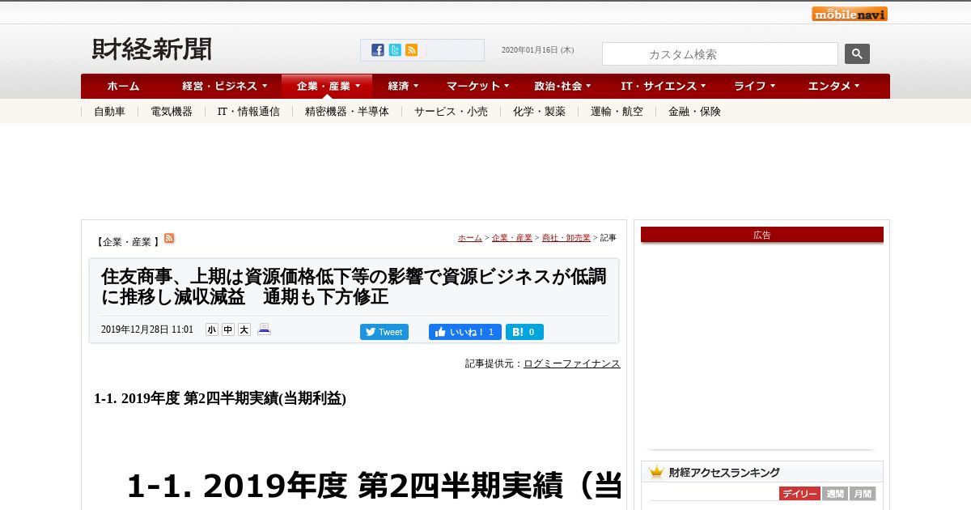Click the printer icon below article title
This screenshot has width=971, height=510.
[x=264, y=329]
